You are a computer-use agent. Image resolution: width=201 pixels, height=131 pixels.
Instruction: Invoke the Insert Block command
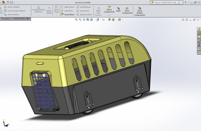(68, 14)
